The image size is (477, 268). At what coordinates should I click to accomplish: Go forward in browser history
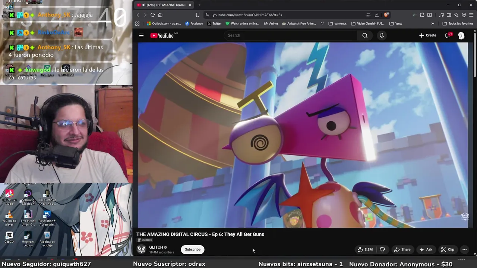(x=145, y=15)
